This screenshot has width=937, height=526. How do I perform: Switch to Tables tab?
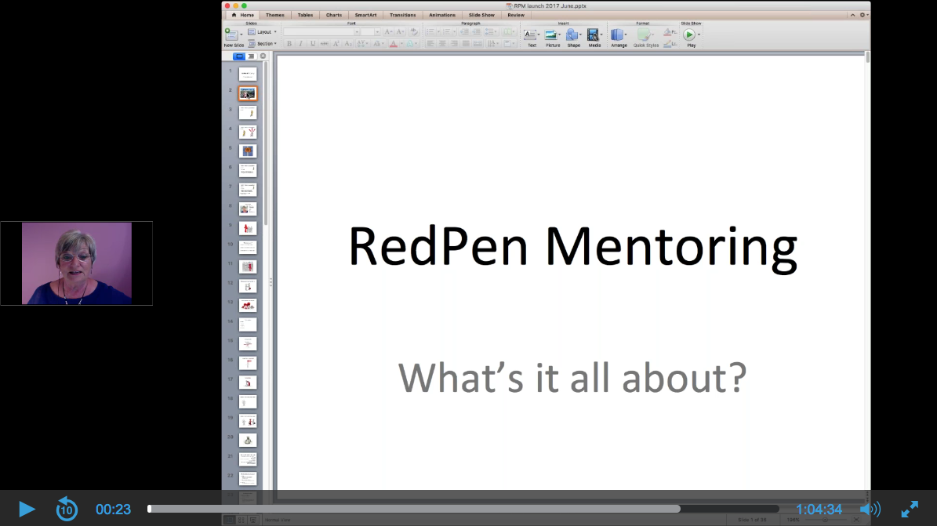point(305,15)
